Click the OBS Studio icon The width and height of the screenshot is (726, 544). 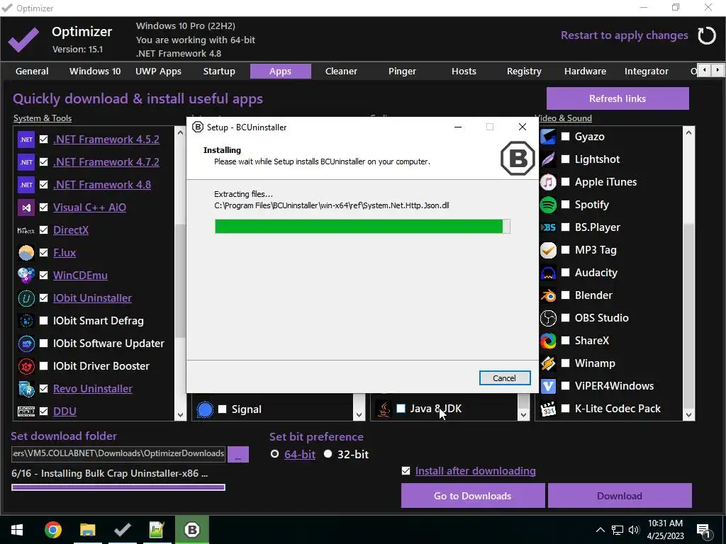tap(548, 318)
